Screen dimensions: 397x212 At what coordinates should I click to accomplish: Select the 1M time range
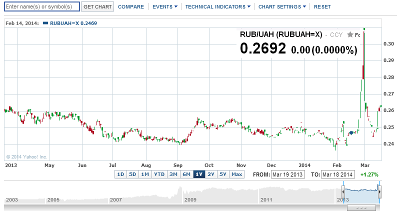(x=145, y=174)
